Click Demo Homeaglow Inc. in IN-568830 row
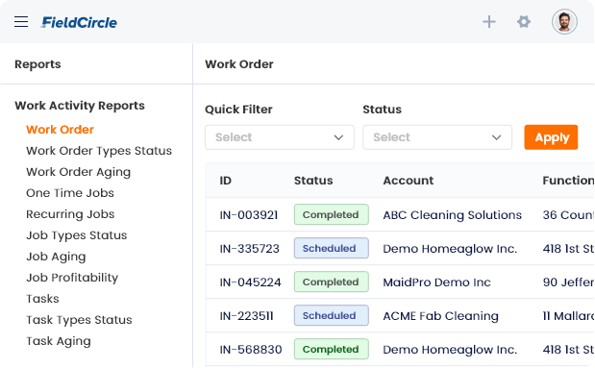The width and height of the screenshot is (595, 368). click(450, 350)
